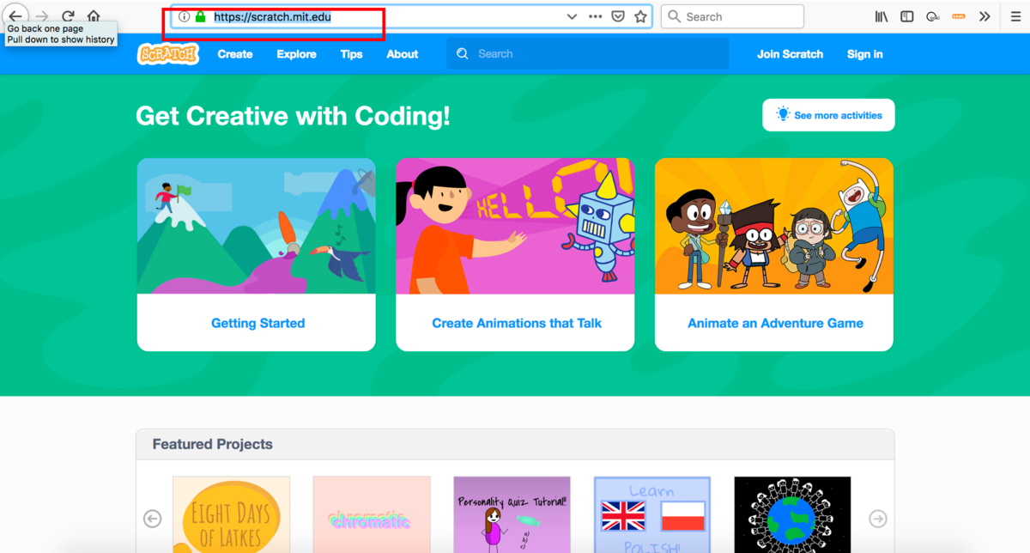Click the Scratch logo in the navbar
This screenshot has width=1030, height=553.
167,53
